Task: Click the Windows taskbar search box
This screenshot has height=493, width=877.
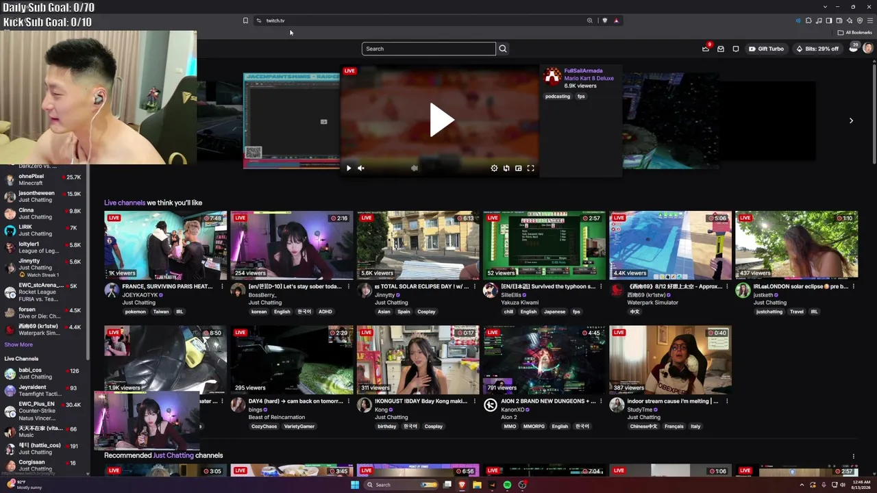Action: tap(402, 485)
